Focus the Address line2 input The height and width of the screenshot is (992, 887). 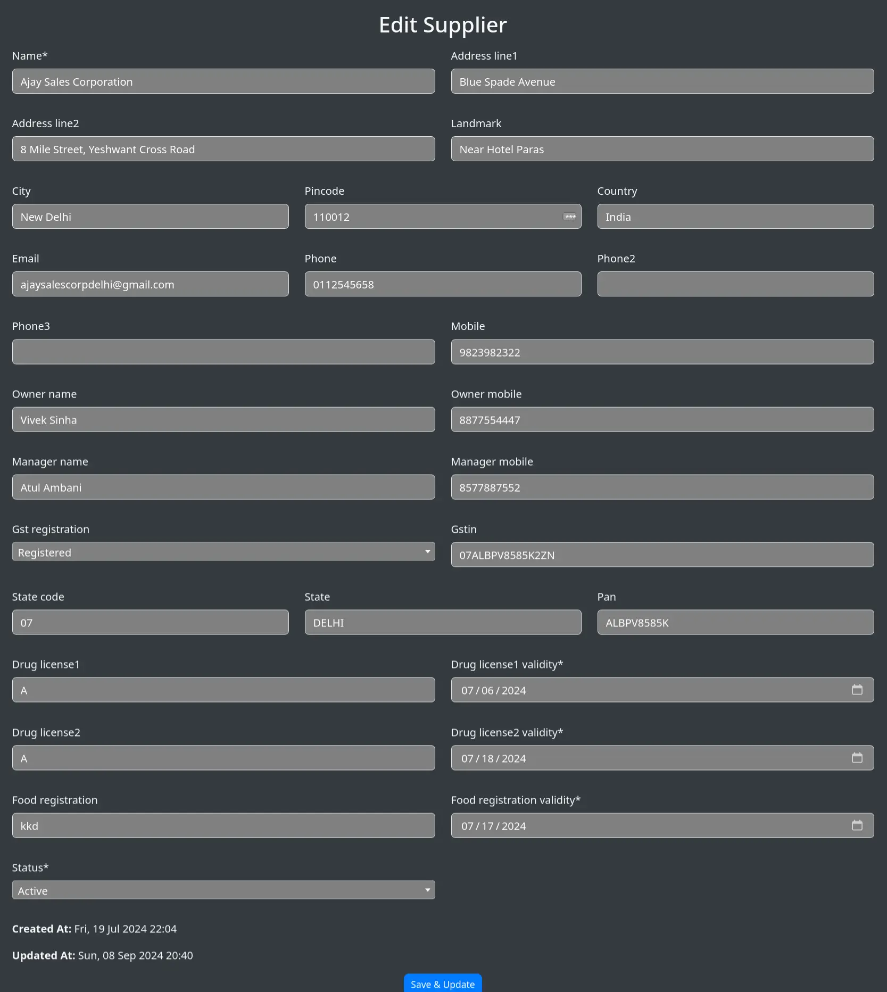(x=223, y=149)
